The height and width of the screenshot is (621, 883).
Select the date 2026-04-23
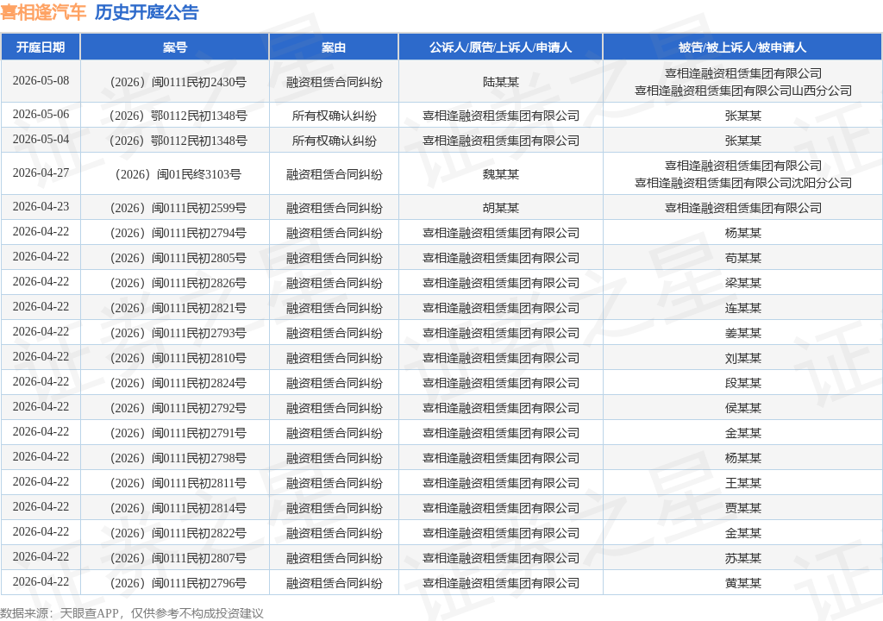point(41,207)
